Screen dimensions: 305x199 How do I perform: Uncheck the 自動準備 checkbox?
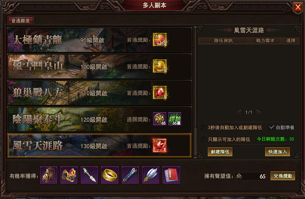pos(271,127)
